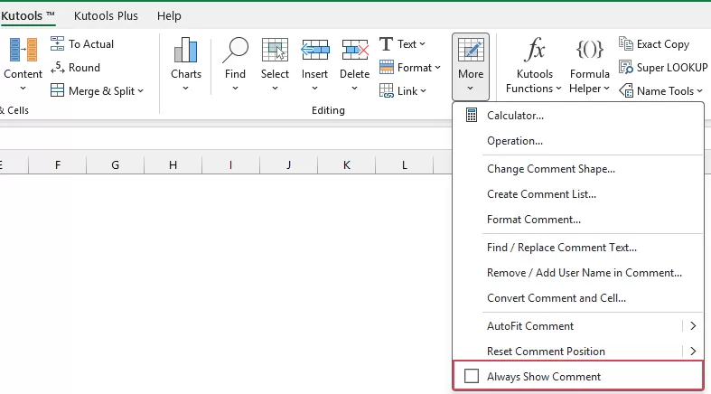Switch to the Kutools Plus tab

pyautogui.click(x=106, y=16)
